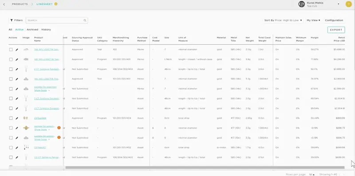Open the History tab

click(46, 30)
